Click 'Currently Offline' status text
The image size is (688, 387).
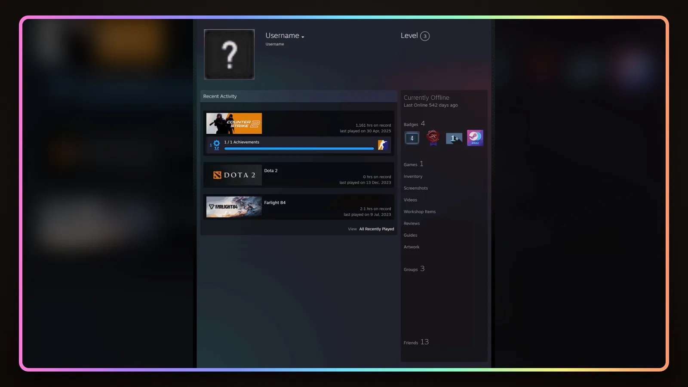tap(426, 98)
